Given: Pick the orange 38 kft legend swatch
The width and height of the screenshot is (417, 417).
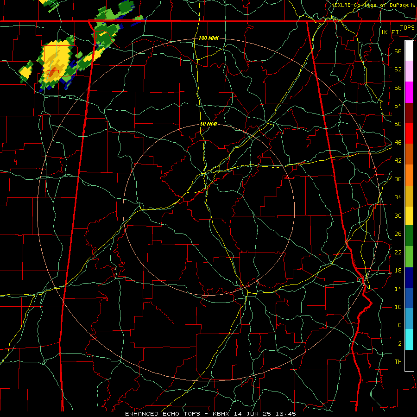Looking at the screenshot, I should click(x=409, y=175).
